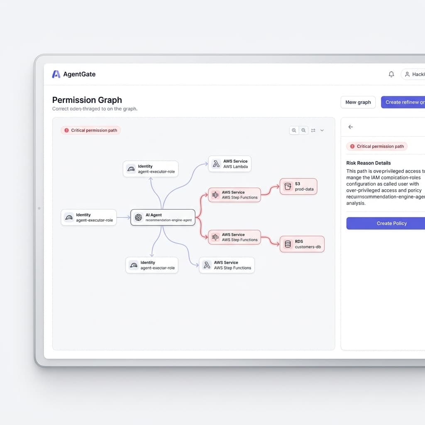
Task: Click the lambda icon on the bottom white Step Functions node
Action: tap(207, 265)
